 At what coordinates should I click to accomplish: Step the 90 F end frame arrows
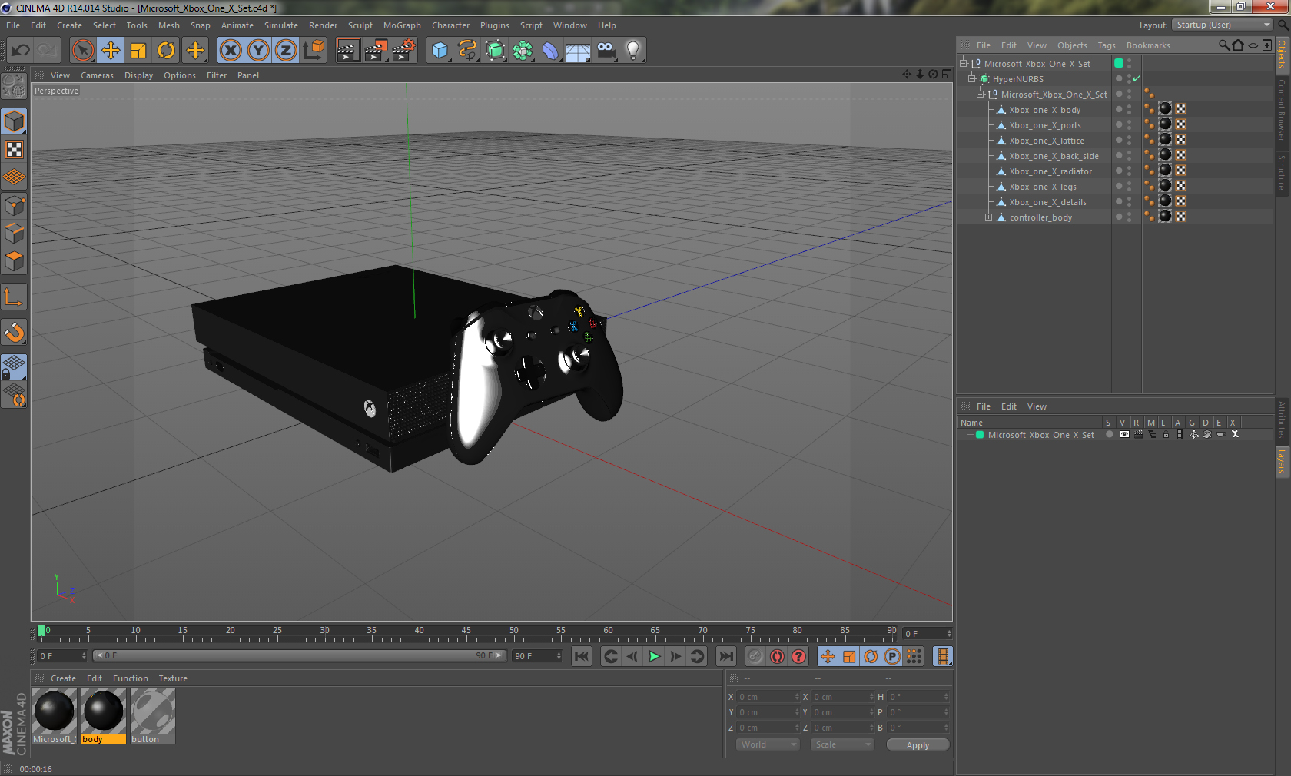[x=559, y=655]
